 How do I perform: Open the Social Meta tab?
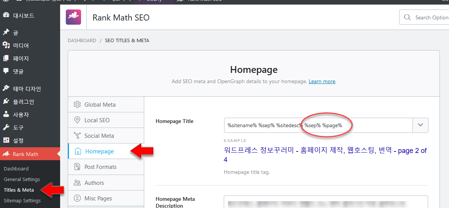(106, 136)
